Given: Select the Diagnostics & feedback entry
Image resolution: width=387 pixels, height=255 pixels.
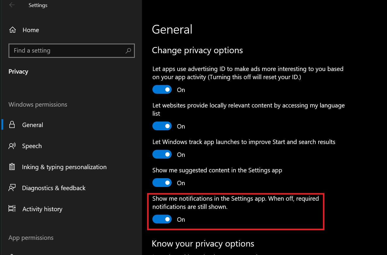Looking at the screenshot, I should click(54, 188).
